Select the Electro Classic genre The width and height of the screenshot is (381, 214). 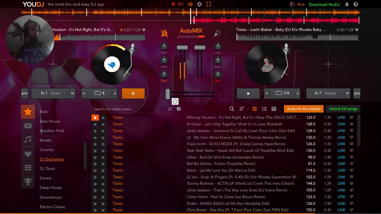(52, 207)
